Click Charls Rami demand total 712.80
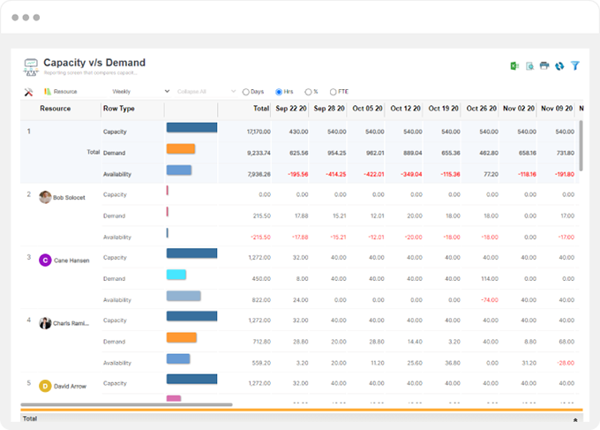This screenshot has height=430, width=600. click(262, 342)
